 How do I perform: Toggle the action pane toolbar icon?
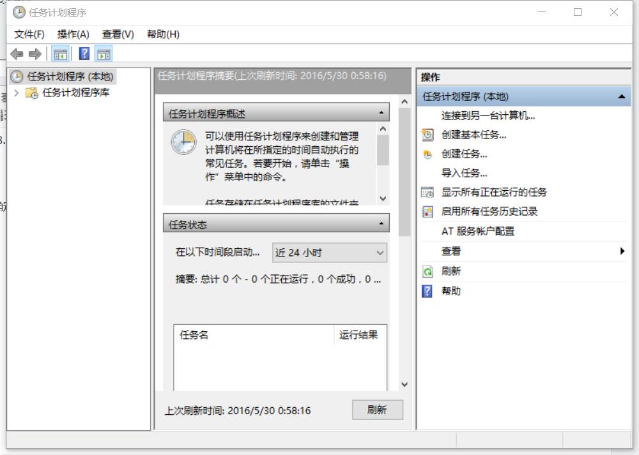coord(102,53)
